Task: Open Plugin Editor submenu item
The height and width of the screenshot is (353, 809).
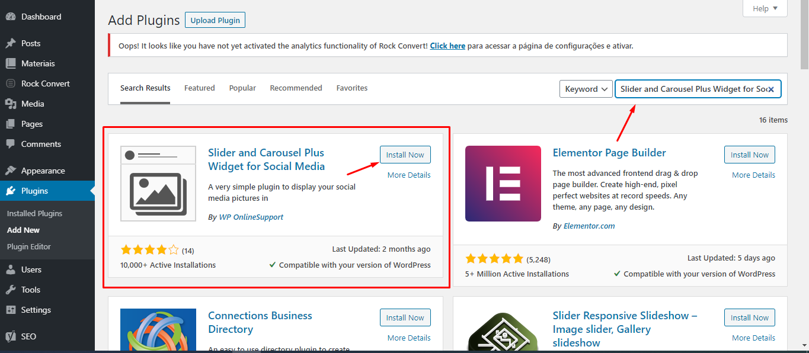Action: tap(29, 246)
